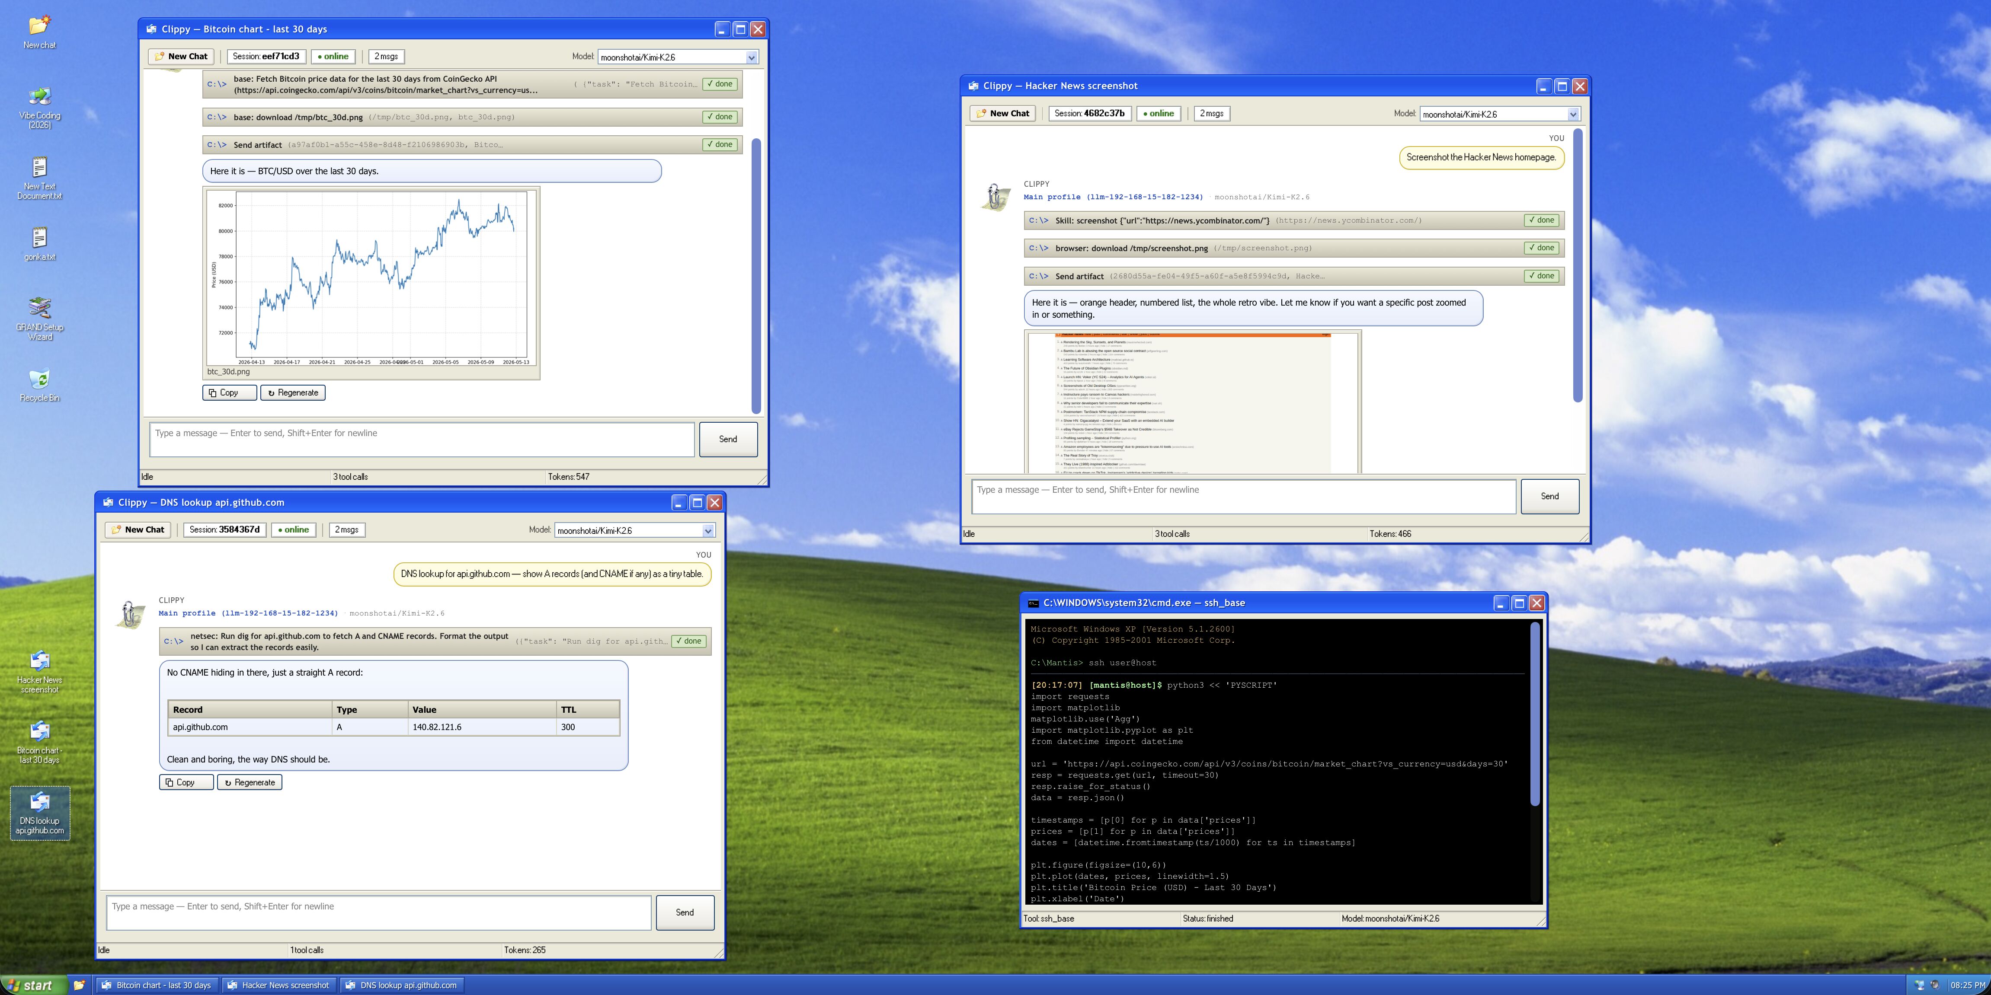Expand the Skill: screenshot tool call row
This screenshot has width=1991, height=995.
[x=1294, y=220]
